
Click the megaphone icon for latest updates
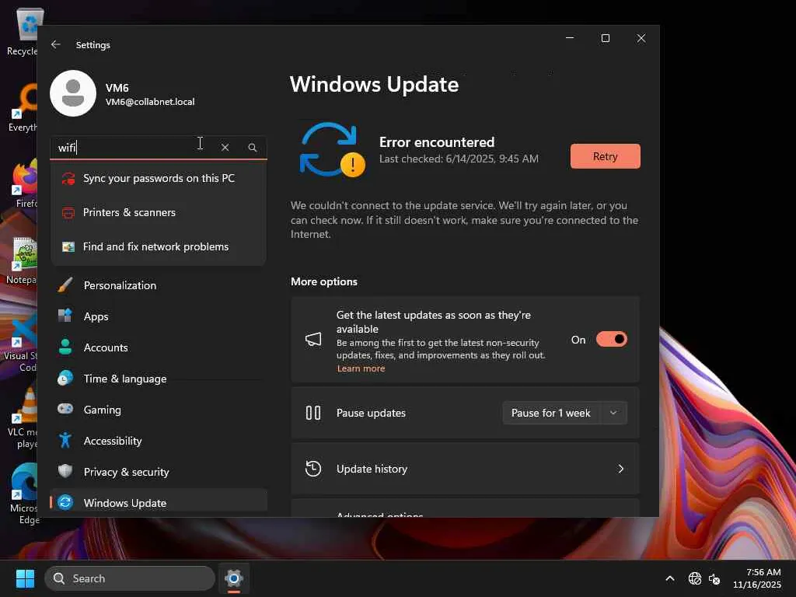[313, 339]
